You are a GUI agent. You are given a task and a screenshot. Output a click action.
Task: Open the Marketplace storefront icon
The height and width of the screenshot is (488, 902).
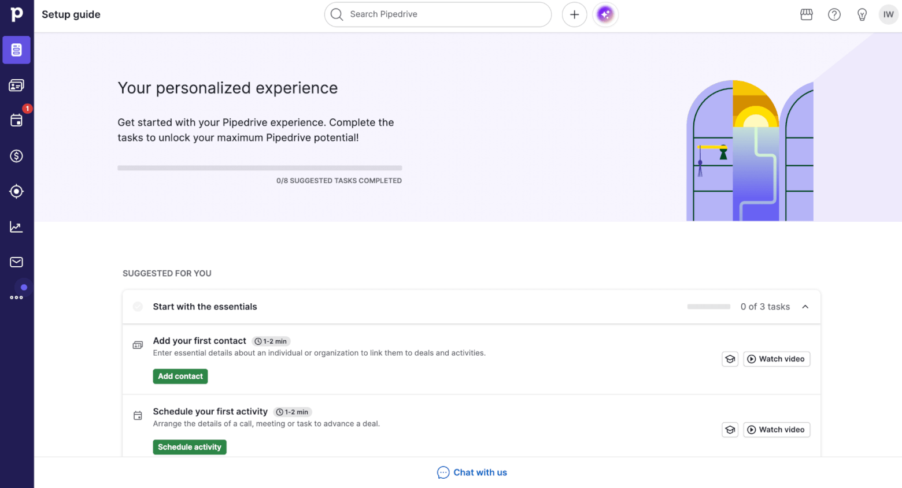(806, 14)
